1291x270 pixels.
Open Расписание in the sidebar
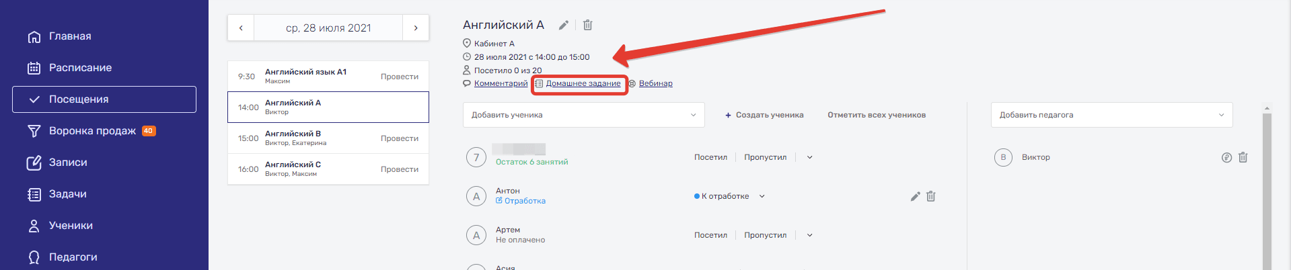(x=80, y=68)
